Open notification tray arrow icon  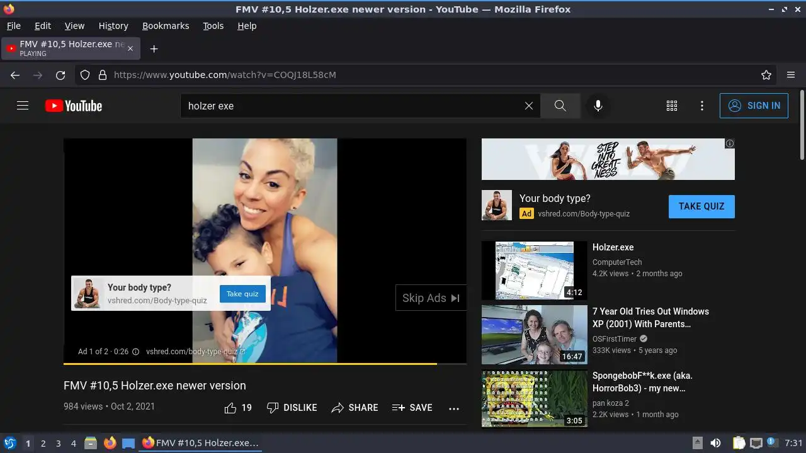pos(697,443)
